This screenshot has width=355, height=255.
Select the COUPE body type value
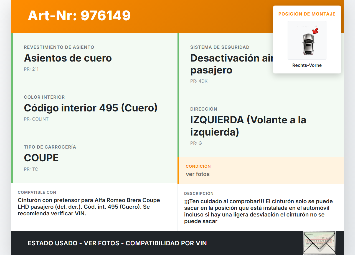coord(41,158)
